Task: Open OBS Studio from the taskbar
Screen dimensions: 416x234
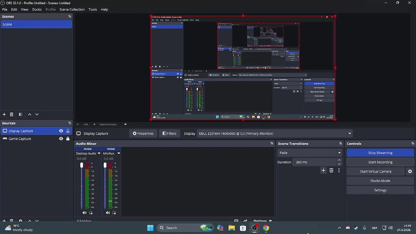Action: (255, 228)
